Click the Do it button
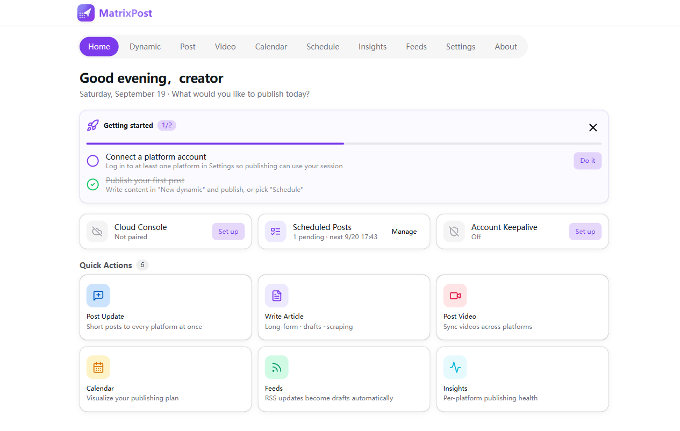Viewport: 680px width, 431px height. pyautogui.click(x=588, y=161)
